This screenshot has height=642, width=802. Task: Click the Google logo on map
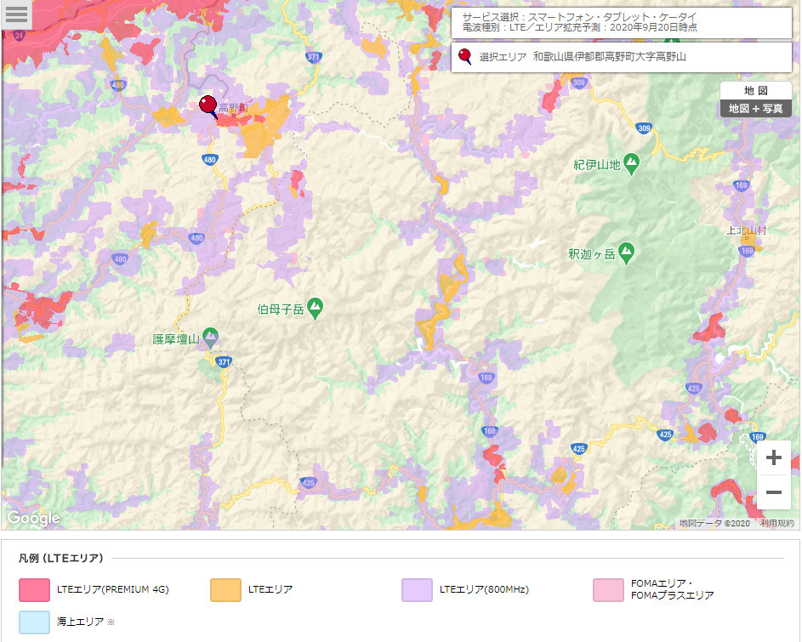(33, 518)
